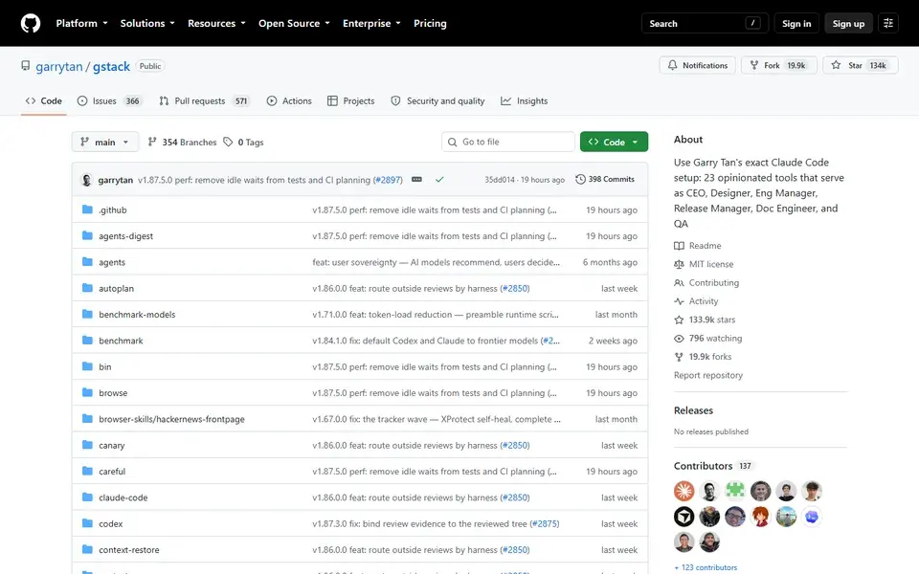View the Insights tab
This screenshot has width=919, height=574.
click(x=524, y=100)
